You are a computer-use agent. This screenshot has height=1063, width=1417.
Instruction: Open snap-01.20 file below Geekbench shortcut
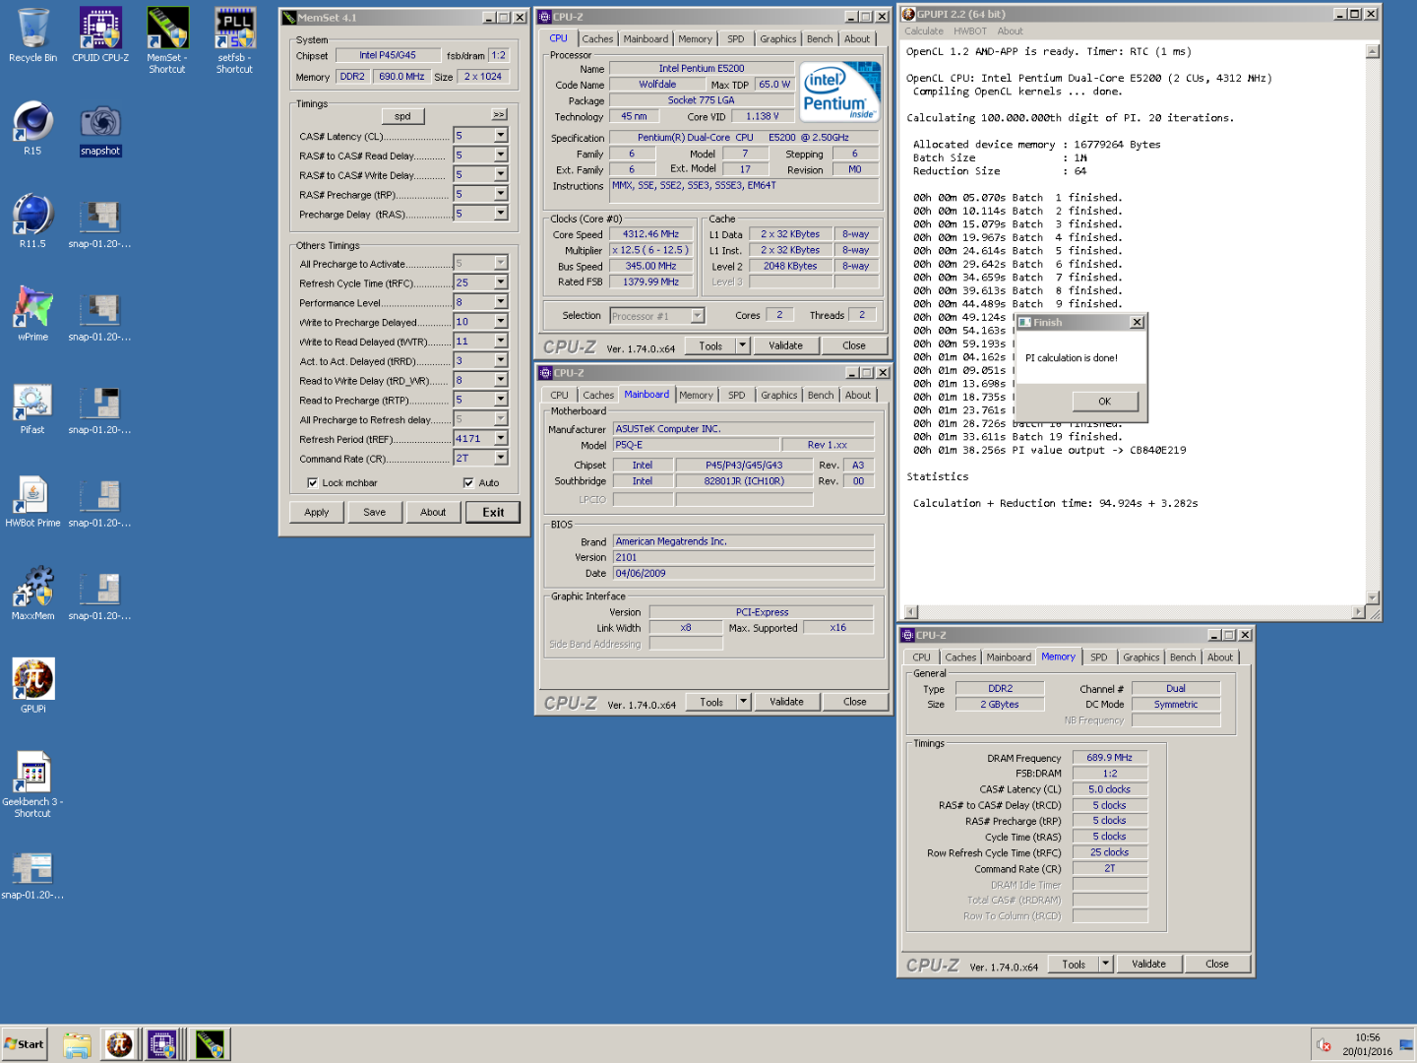point(32,873)
